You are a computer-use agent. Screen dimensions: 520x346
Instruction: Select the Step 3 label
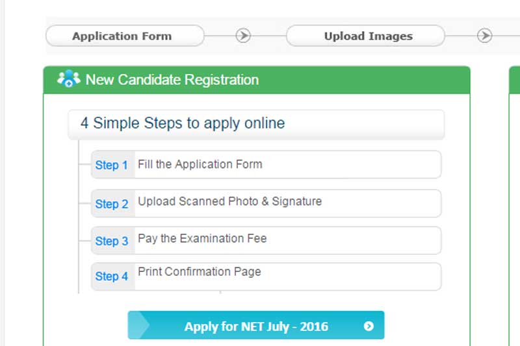click(x=112, y=241)
